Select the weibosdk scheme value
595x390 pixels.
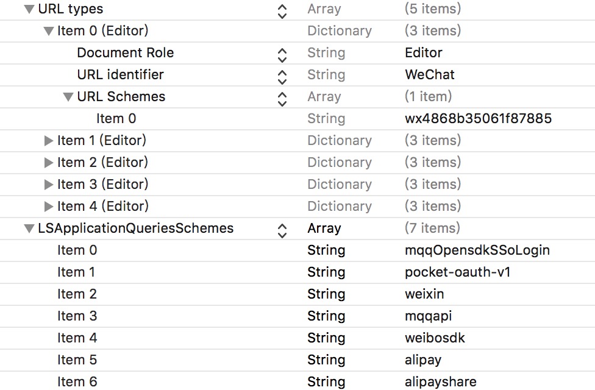pyautogui.click(x=435, y=338)
